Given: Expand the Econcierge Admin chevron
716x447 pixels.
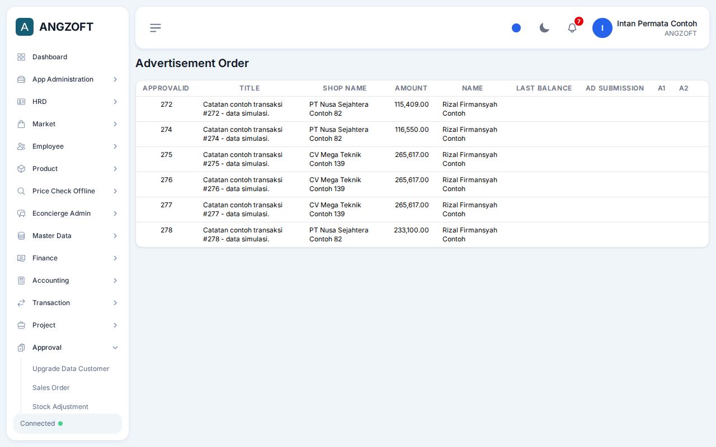Looking at the screenshot, I should point(115,213).
